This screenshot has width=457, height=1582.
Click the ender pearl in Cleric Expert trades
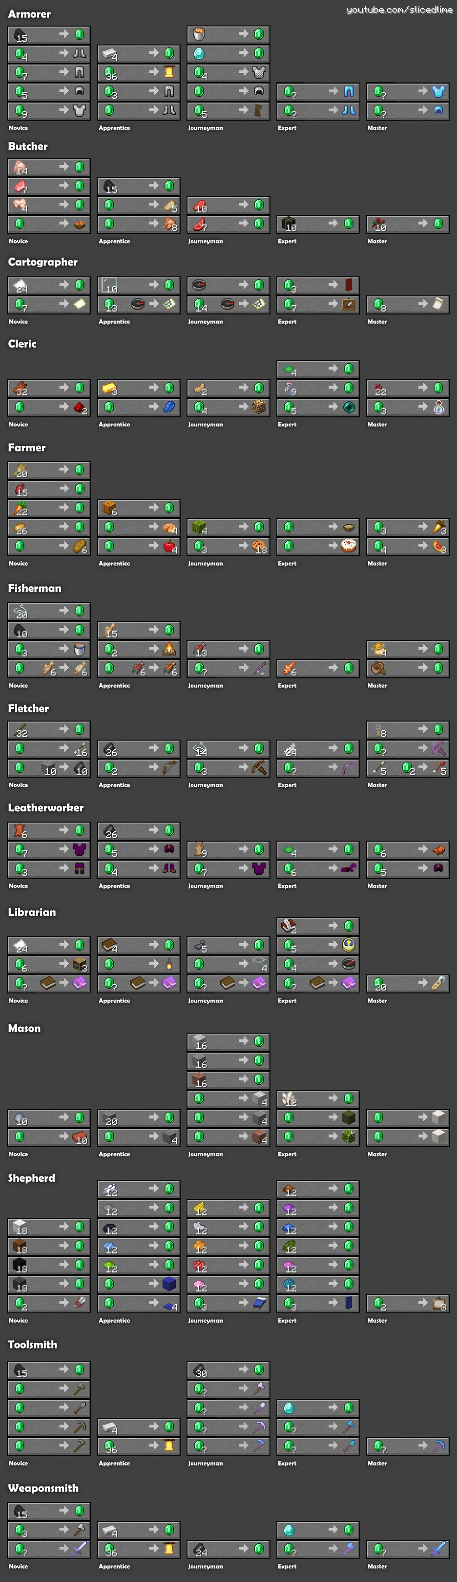(349, 406)
